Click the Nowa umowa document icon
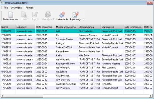This screenshot has width=154, height=99. (x=11, y=15)
